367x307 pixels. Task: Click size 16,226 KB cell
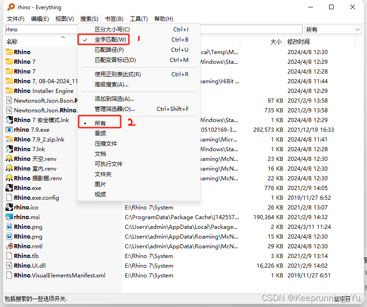[270, 265]
